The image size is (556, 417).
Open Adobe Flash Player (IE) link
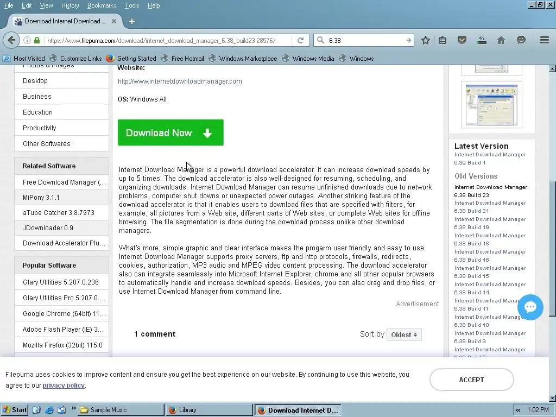coord(62,330)
